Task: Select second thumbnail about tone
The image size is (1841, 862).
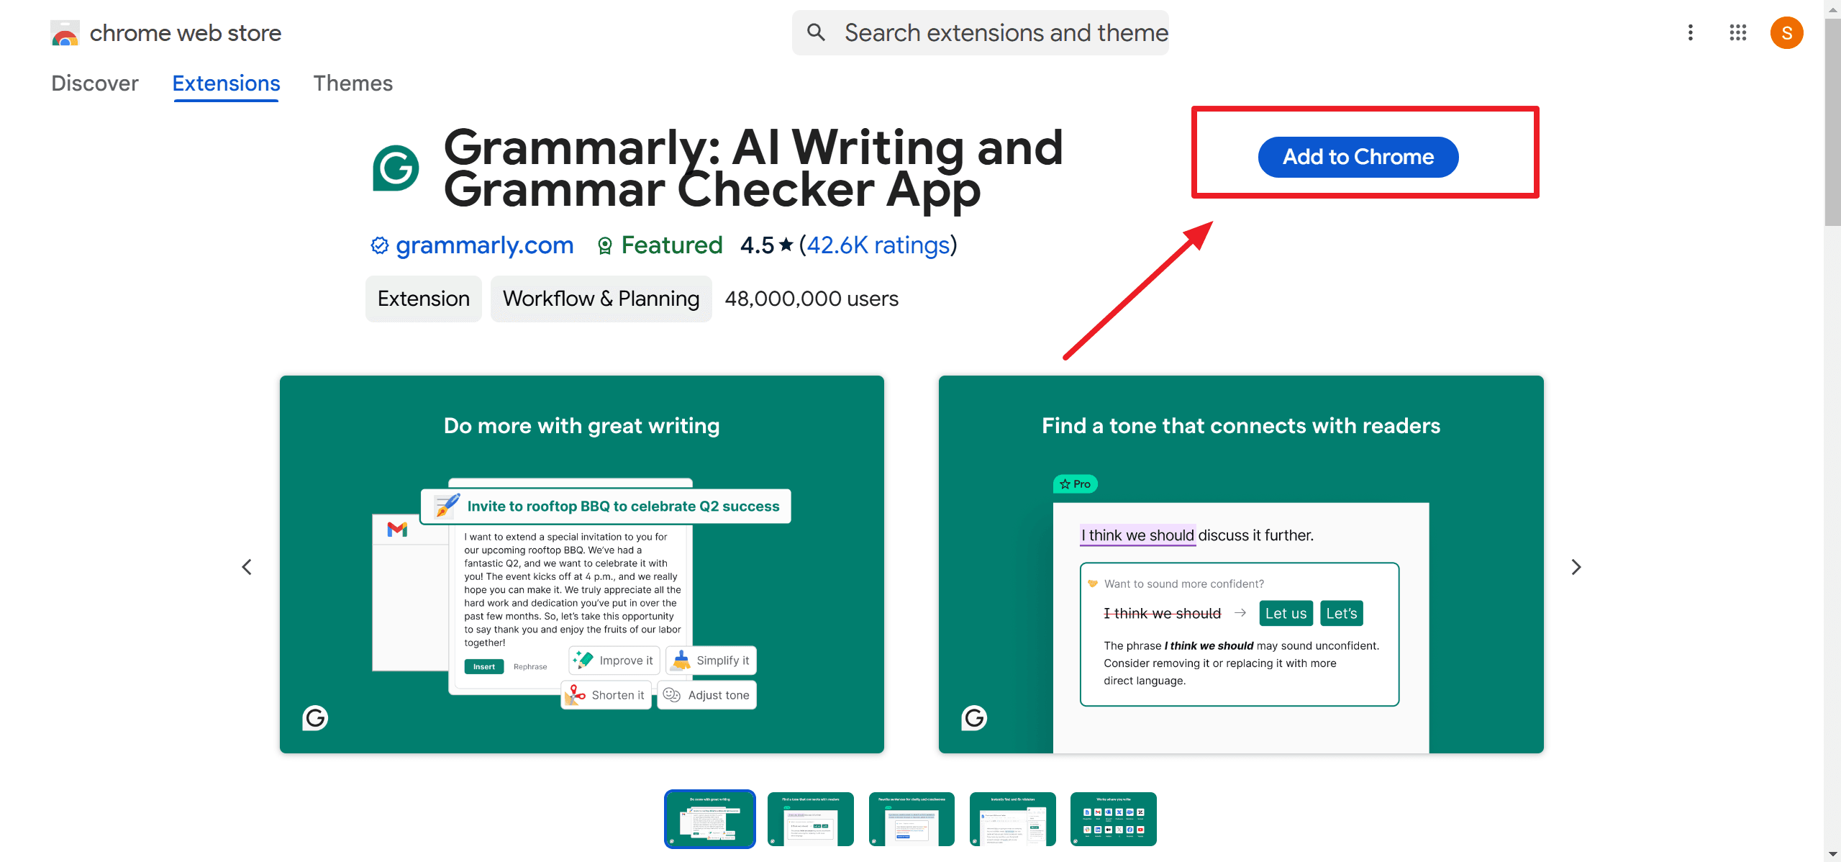Action: (x=811, y=819)
